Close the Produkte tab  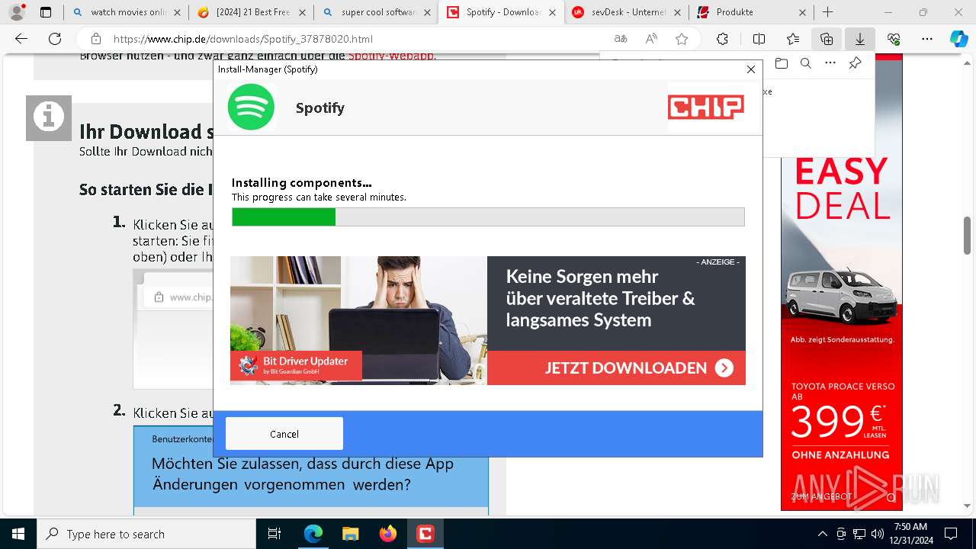coord(801,12)
